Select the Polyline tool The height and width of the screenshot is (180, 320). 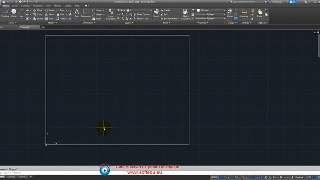point(5,13)
